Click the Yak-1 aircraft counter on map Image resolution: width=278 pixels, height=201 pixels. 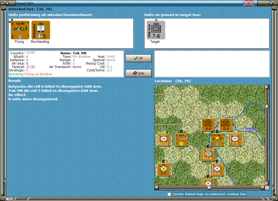point(181,140)
